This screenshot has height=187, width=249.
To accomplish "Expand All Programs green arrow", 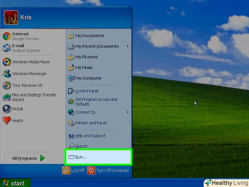I will click(42, 158).
